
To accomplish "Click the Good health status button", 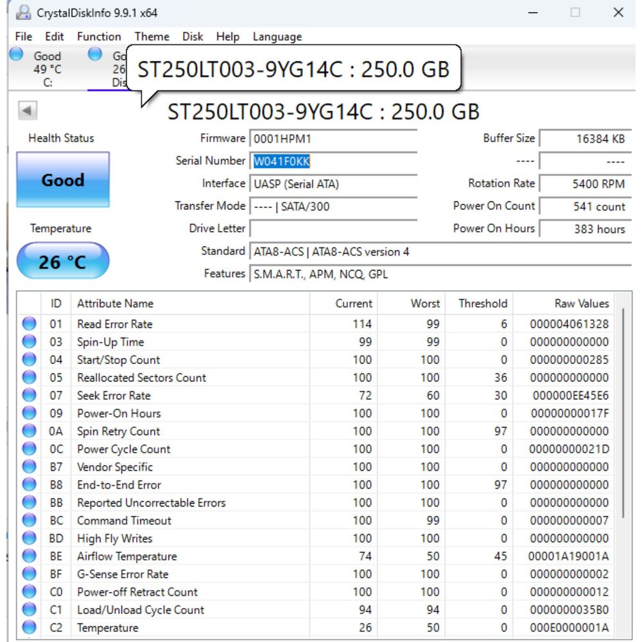I will coord(63,179).
